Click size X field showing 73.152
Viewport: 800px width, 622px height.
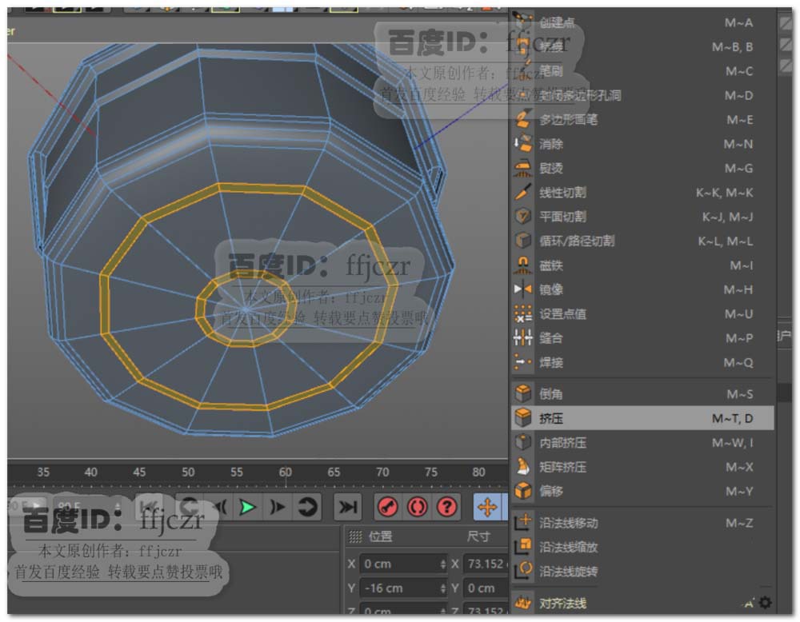coord(486,564)
